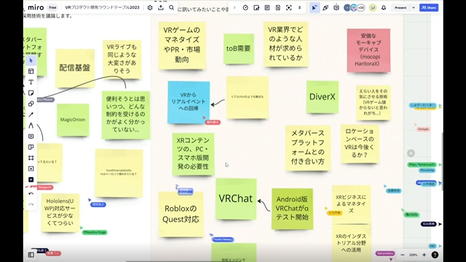Open the timer tool in top toolbar
Viewport: 466px width, 262px height.
pos(246,8)
